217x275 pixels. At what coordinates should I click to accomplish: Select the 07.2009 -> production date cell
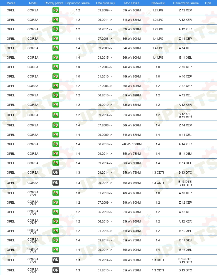(105, 202)
